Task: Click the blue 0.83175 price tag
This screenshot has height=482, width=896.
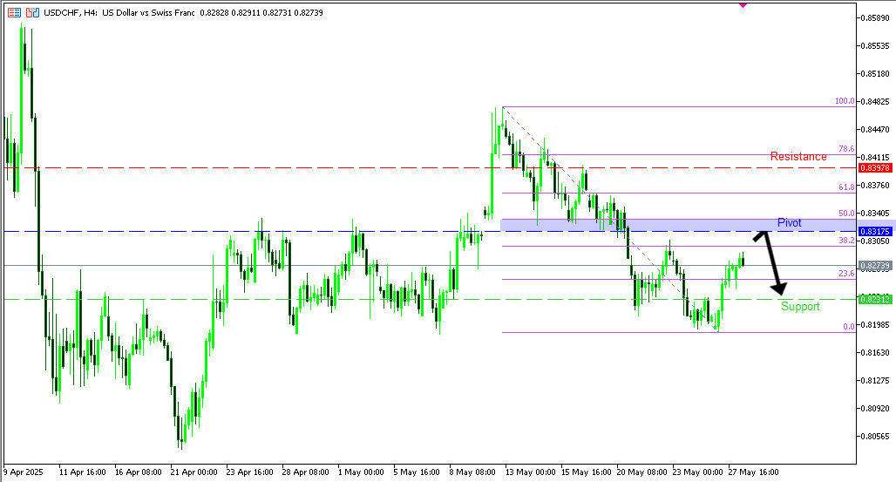Action: click(873, 231)
